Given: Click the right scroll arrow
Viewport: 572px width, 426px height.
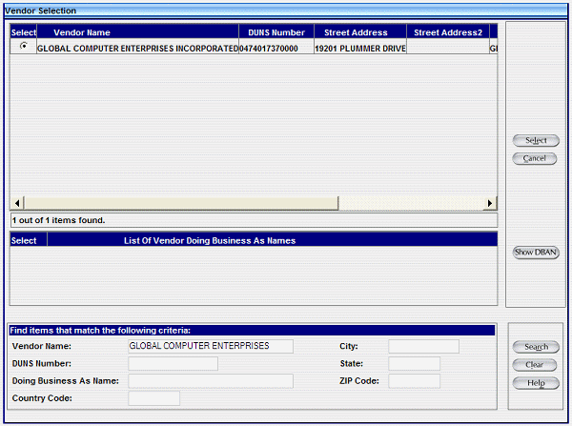Looking at the screenshot, I should pyautogui.click(x=490, y=203).
